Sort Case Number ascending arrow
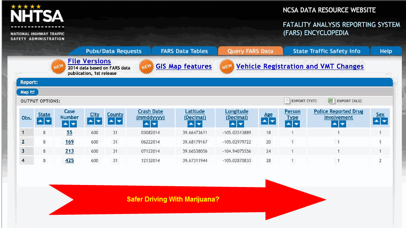This screenshot has height=228, width=406. click(66, 124)
